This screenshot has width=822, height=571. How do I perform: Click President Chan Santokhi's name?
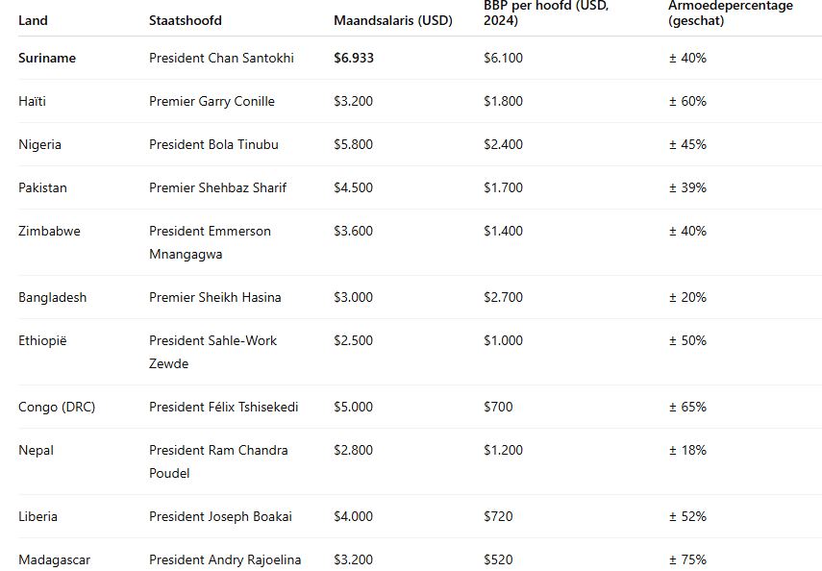tap(221, 58)
